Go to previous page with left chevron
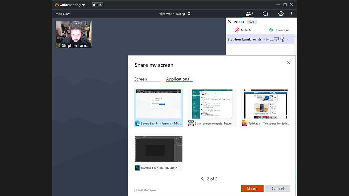This screenshot has width=349, height=196. click(202, 179)
